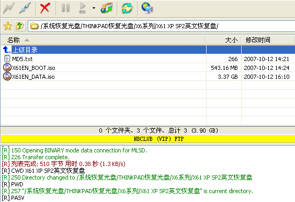295x202 pixels.
Task: Click the quick connect lightning icon
Action: (x=8, y=8)
